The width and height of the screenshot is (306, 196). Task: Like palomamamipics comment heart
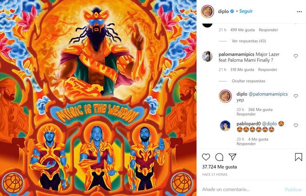(x=296, y=56)
